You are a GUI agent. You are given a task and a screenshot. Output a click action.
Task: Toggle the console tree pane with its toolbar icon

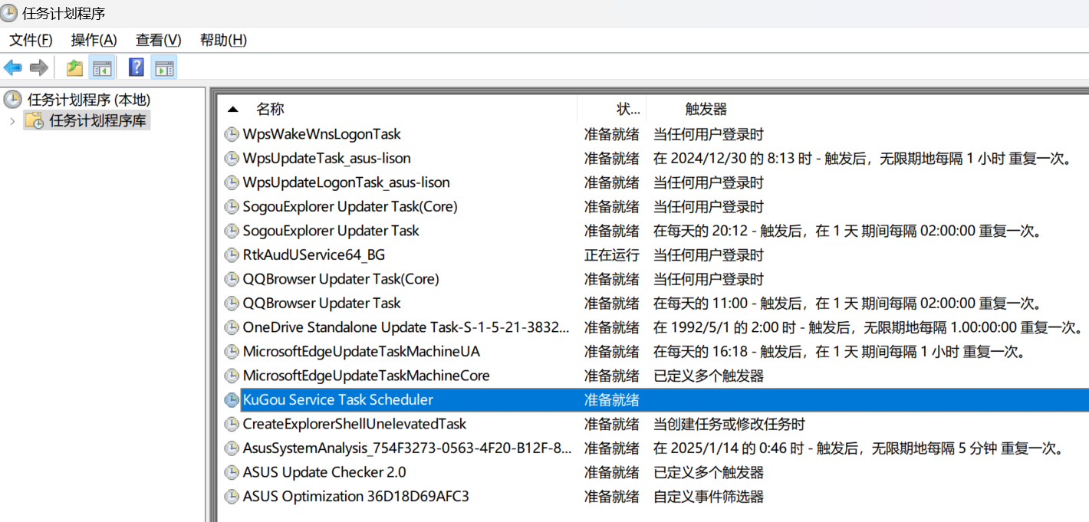pos(102,67)
